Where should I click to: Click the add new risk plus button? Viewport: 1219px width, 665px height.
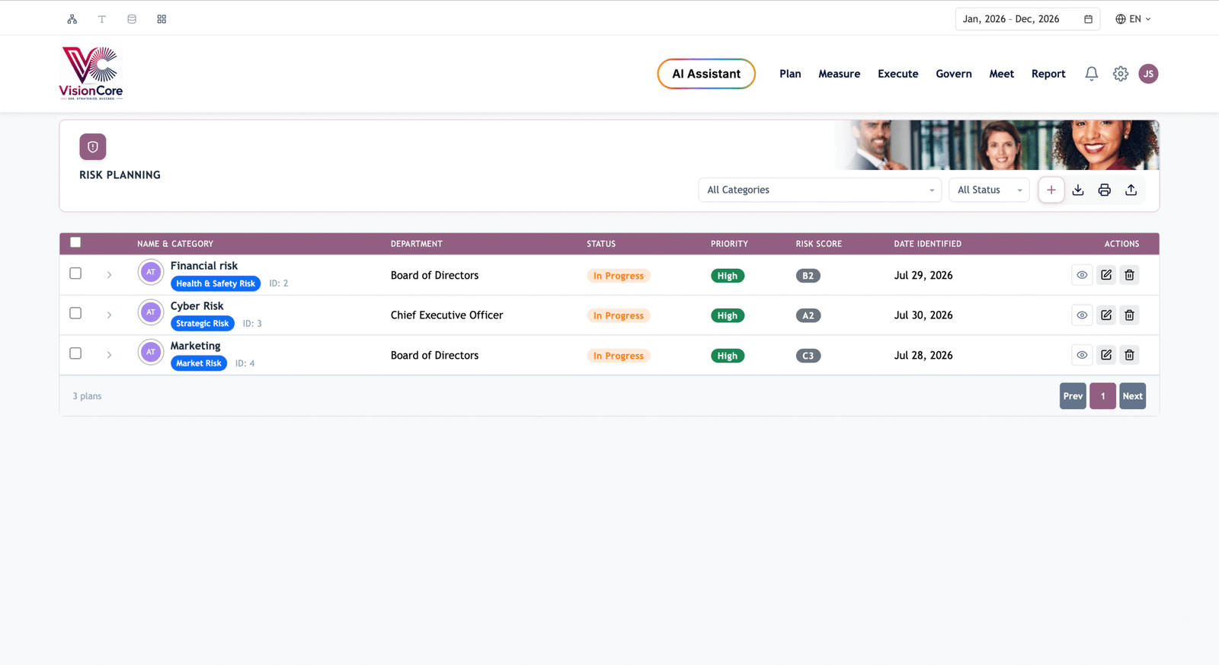click(x=1051, y=190)
